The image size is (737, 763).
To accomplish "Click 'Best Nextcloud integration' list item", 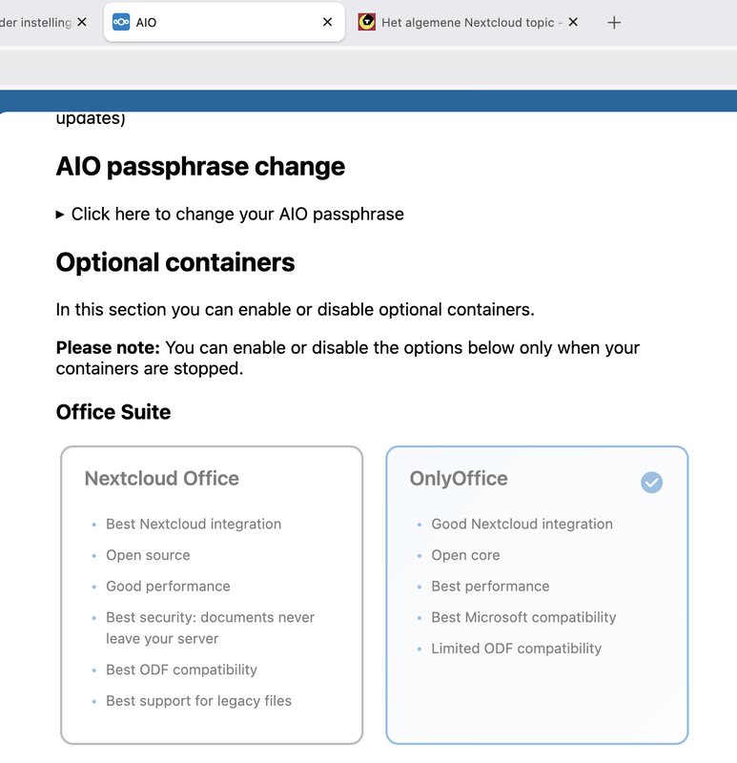I will coord(194,524).
